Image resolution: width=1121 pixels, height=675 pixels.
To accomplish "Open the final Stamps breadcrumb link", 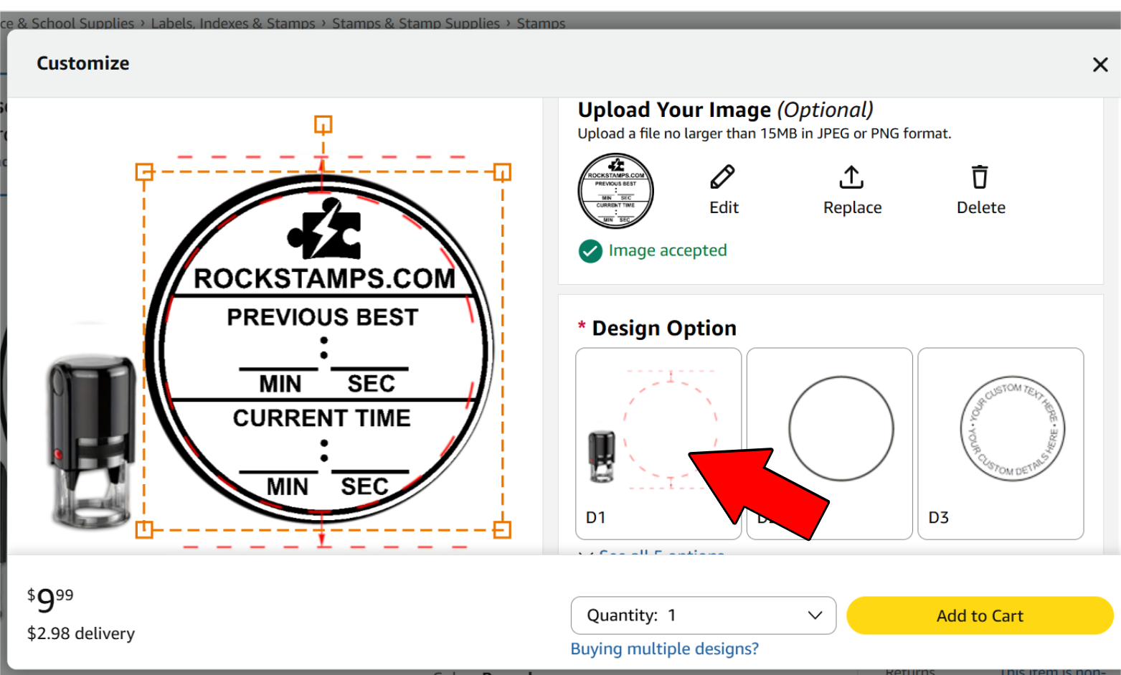I will [x=541, y=23].
